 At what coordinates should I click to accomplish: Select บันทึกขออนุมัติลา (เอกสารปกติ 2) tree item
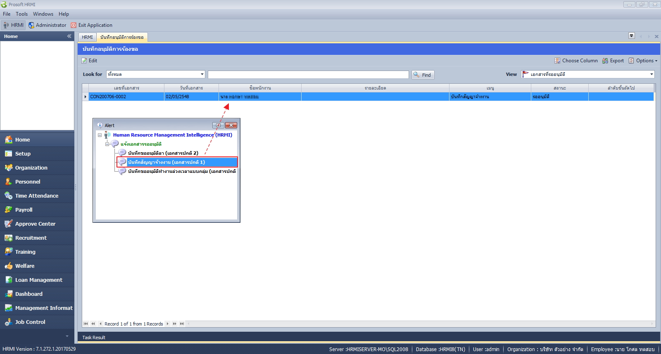pyautogui.click(x=163, y=153)
